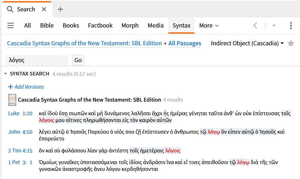This screenshot has height=179, width=300.
Task: Click the Cascadia resource cover thumbnail
Action: click(x=12, y=100)
